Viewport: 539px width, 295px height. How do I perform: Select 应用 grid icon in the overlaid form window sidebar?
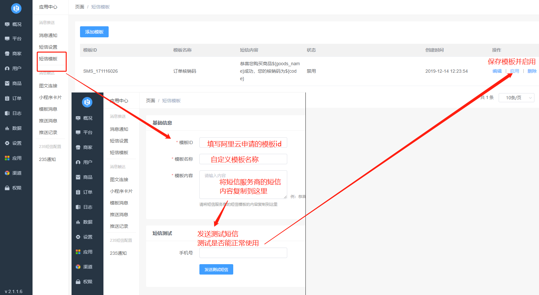click(x=78, y=252)
